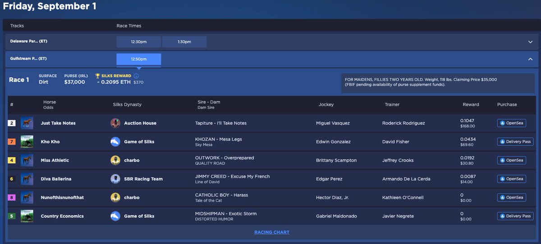Viewport: 541px width, 244px height.
Task: Open Just Take Notes horse thumbnail
Action: point(27,123)
